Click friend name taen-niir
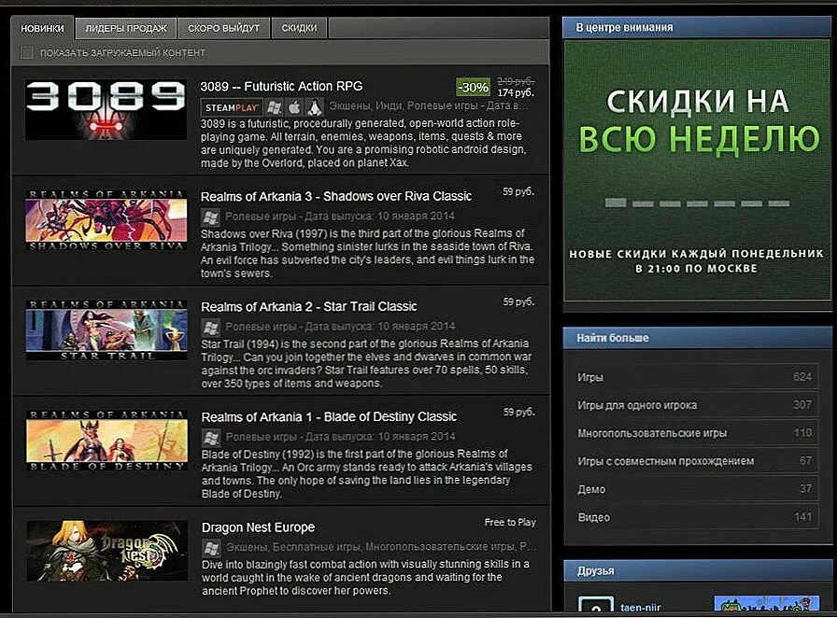The image size is (837, 618). (641, 608)
